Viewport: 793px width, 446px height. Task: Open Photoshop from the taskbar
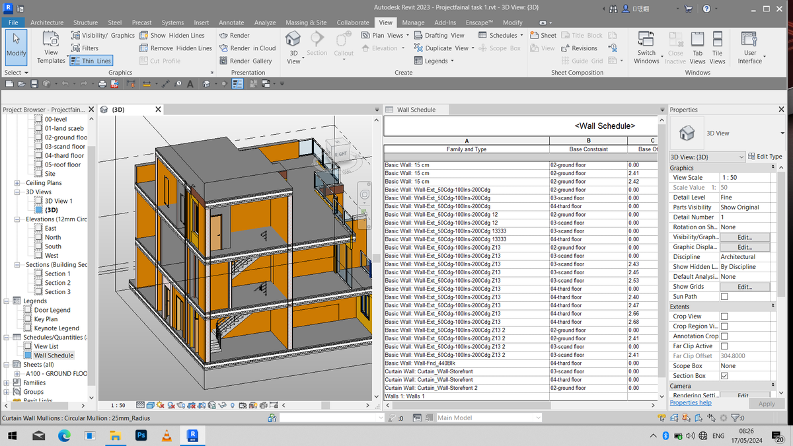141,435
